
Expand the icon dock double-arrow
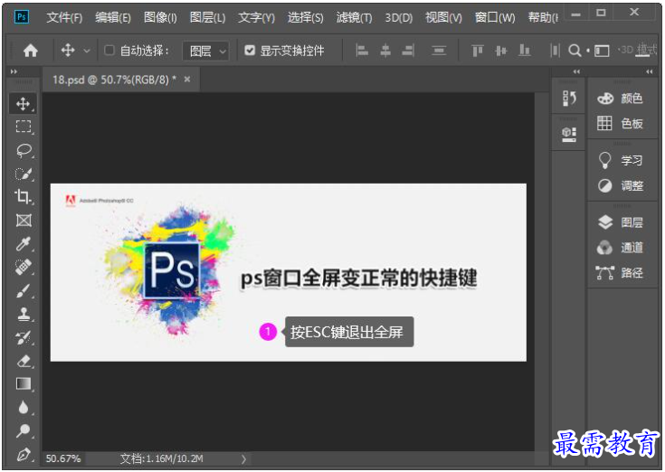pos(576,71)
